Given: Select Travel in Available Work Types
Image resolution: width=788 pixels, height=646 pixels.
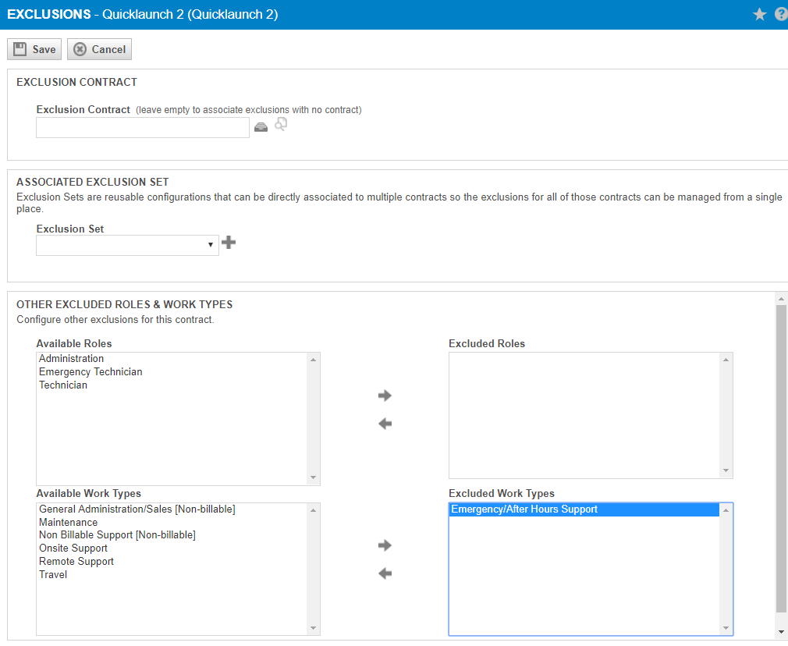Looking at the screenshot, I should pos(53,575).
